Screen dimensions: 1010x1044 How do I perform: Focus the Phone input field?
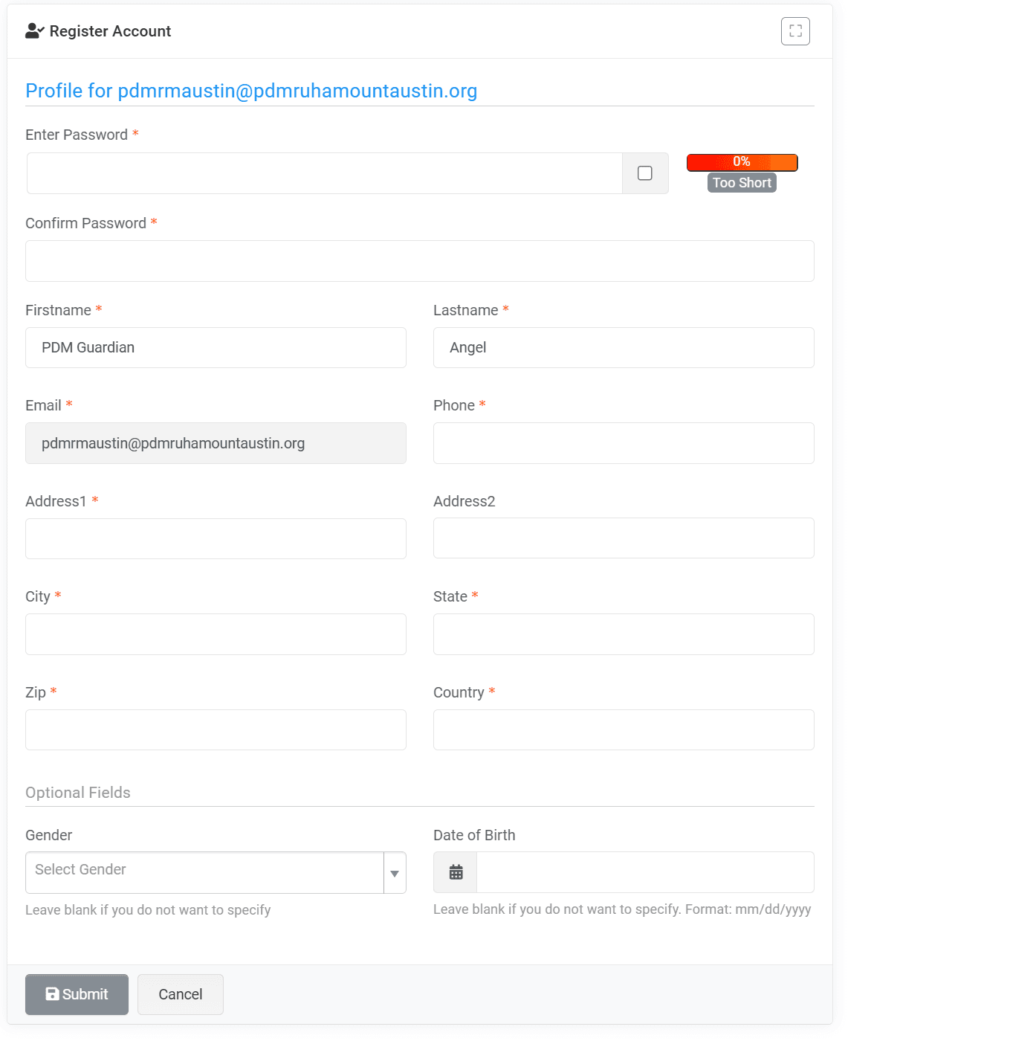pyautogui.click(x=624, y=443)
